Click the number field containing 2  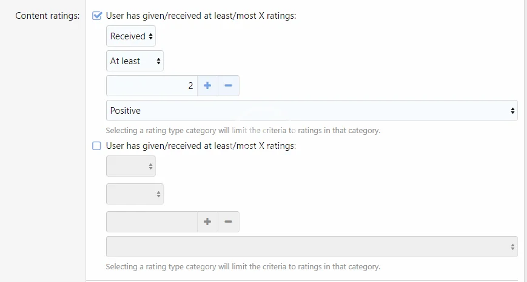(x=152, y=86)
